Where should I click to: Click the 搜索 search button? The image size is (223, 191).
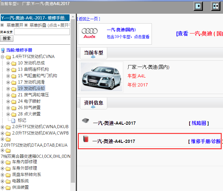click(x=7, y=39)
